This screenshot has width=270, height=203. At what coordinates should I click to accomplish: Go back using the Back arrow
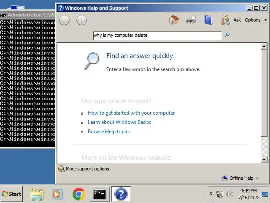tap(64, 20)
